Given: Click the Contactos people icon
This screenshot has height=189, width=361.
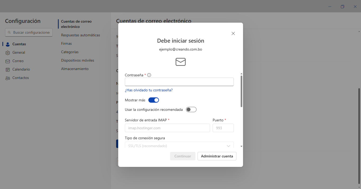Looking at the screenshot, I should coord(8,78).
